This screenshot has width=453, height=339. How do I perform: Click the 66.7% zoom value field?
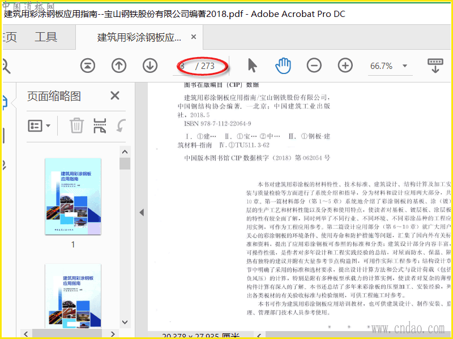(381, 66)
